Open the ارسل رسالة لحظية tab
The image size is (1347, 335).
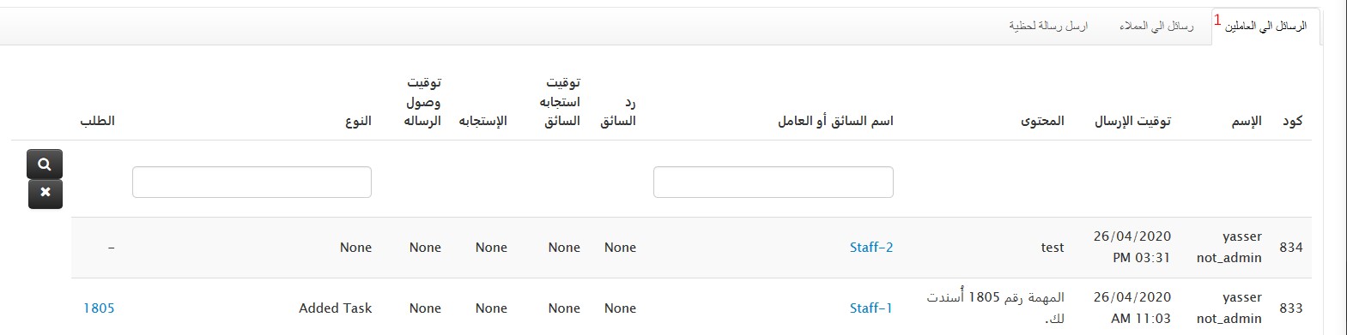[1048, 27]
